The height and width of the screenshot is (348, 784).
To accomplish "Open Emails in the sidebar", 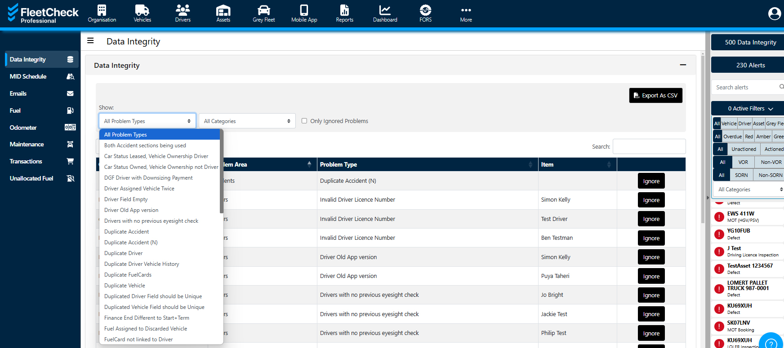I will [x=42, y=93].
